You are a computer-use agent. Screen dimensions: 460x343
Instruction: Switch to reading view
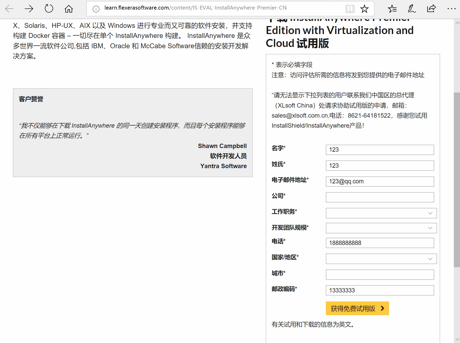pyautogui.click(x=350, y=9)
